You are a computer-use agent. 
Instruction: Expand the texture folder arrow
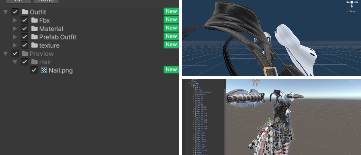coord(15,45)
